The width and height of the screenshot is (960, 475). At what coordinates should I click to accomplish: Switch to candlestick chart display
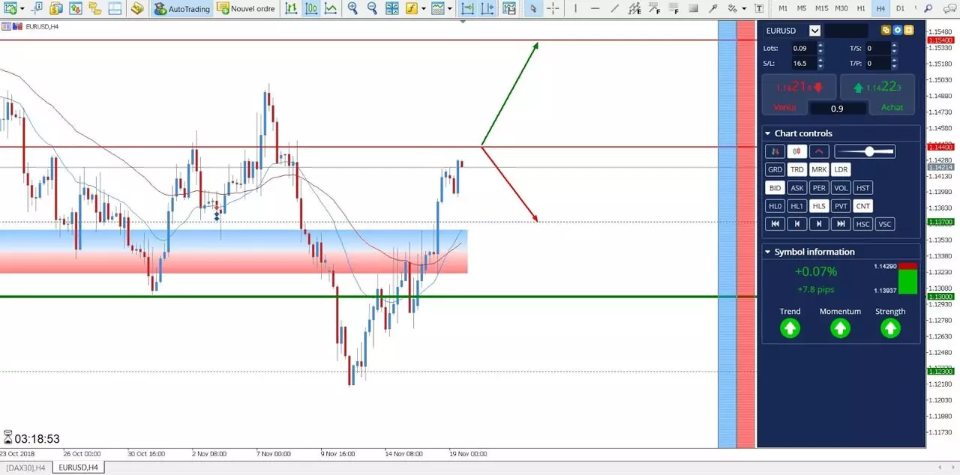coord(310,9)
